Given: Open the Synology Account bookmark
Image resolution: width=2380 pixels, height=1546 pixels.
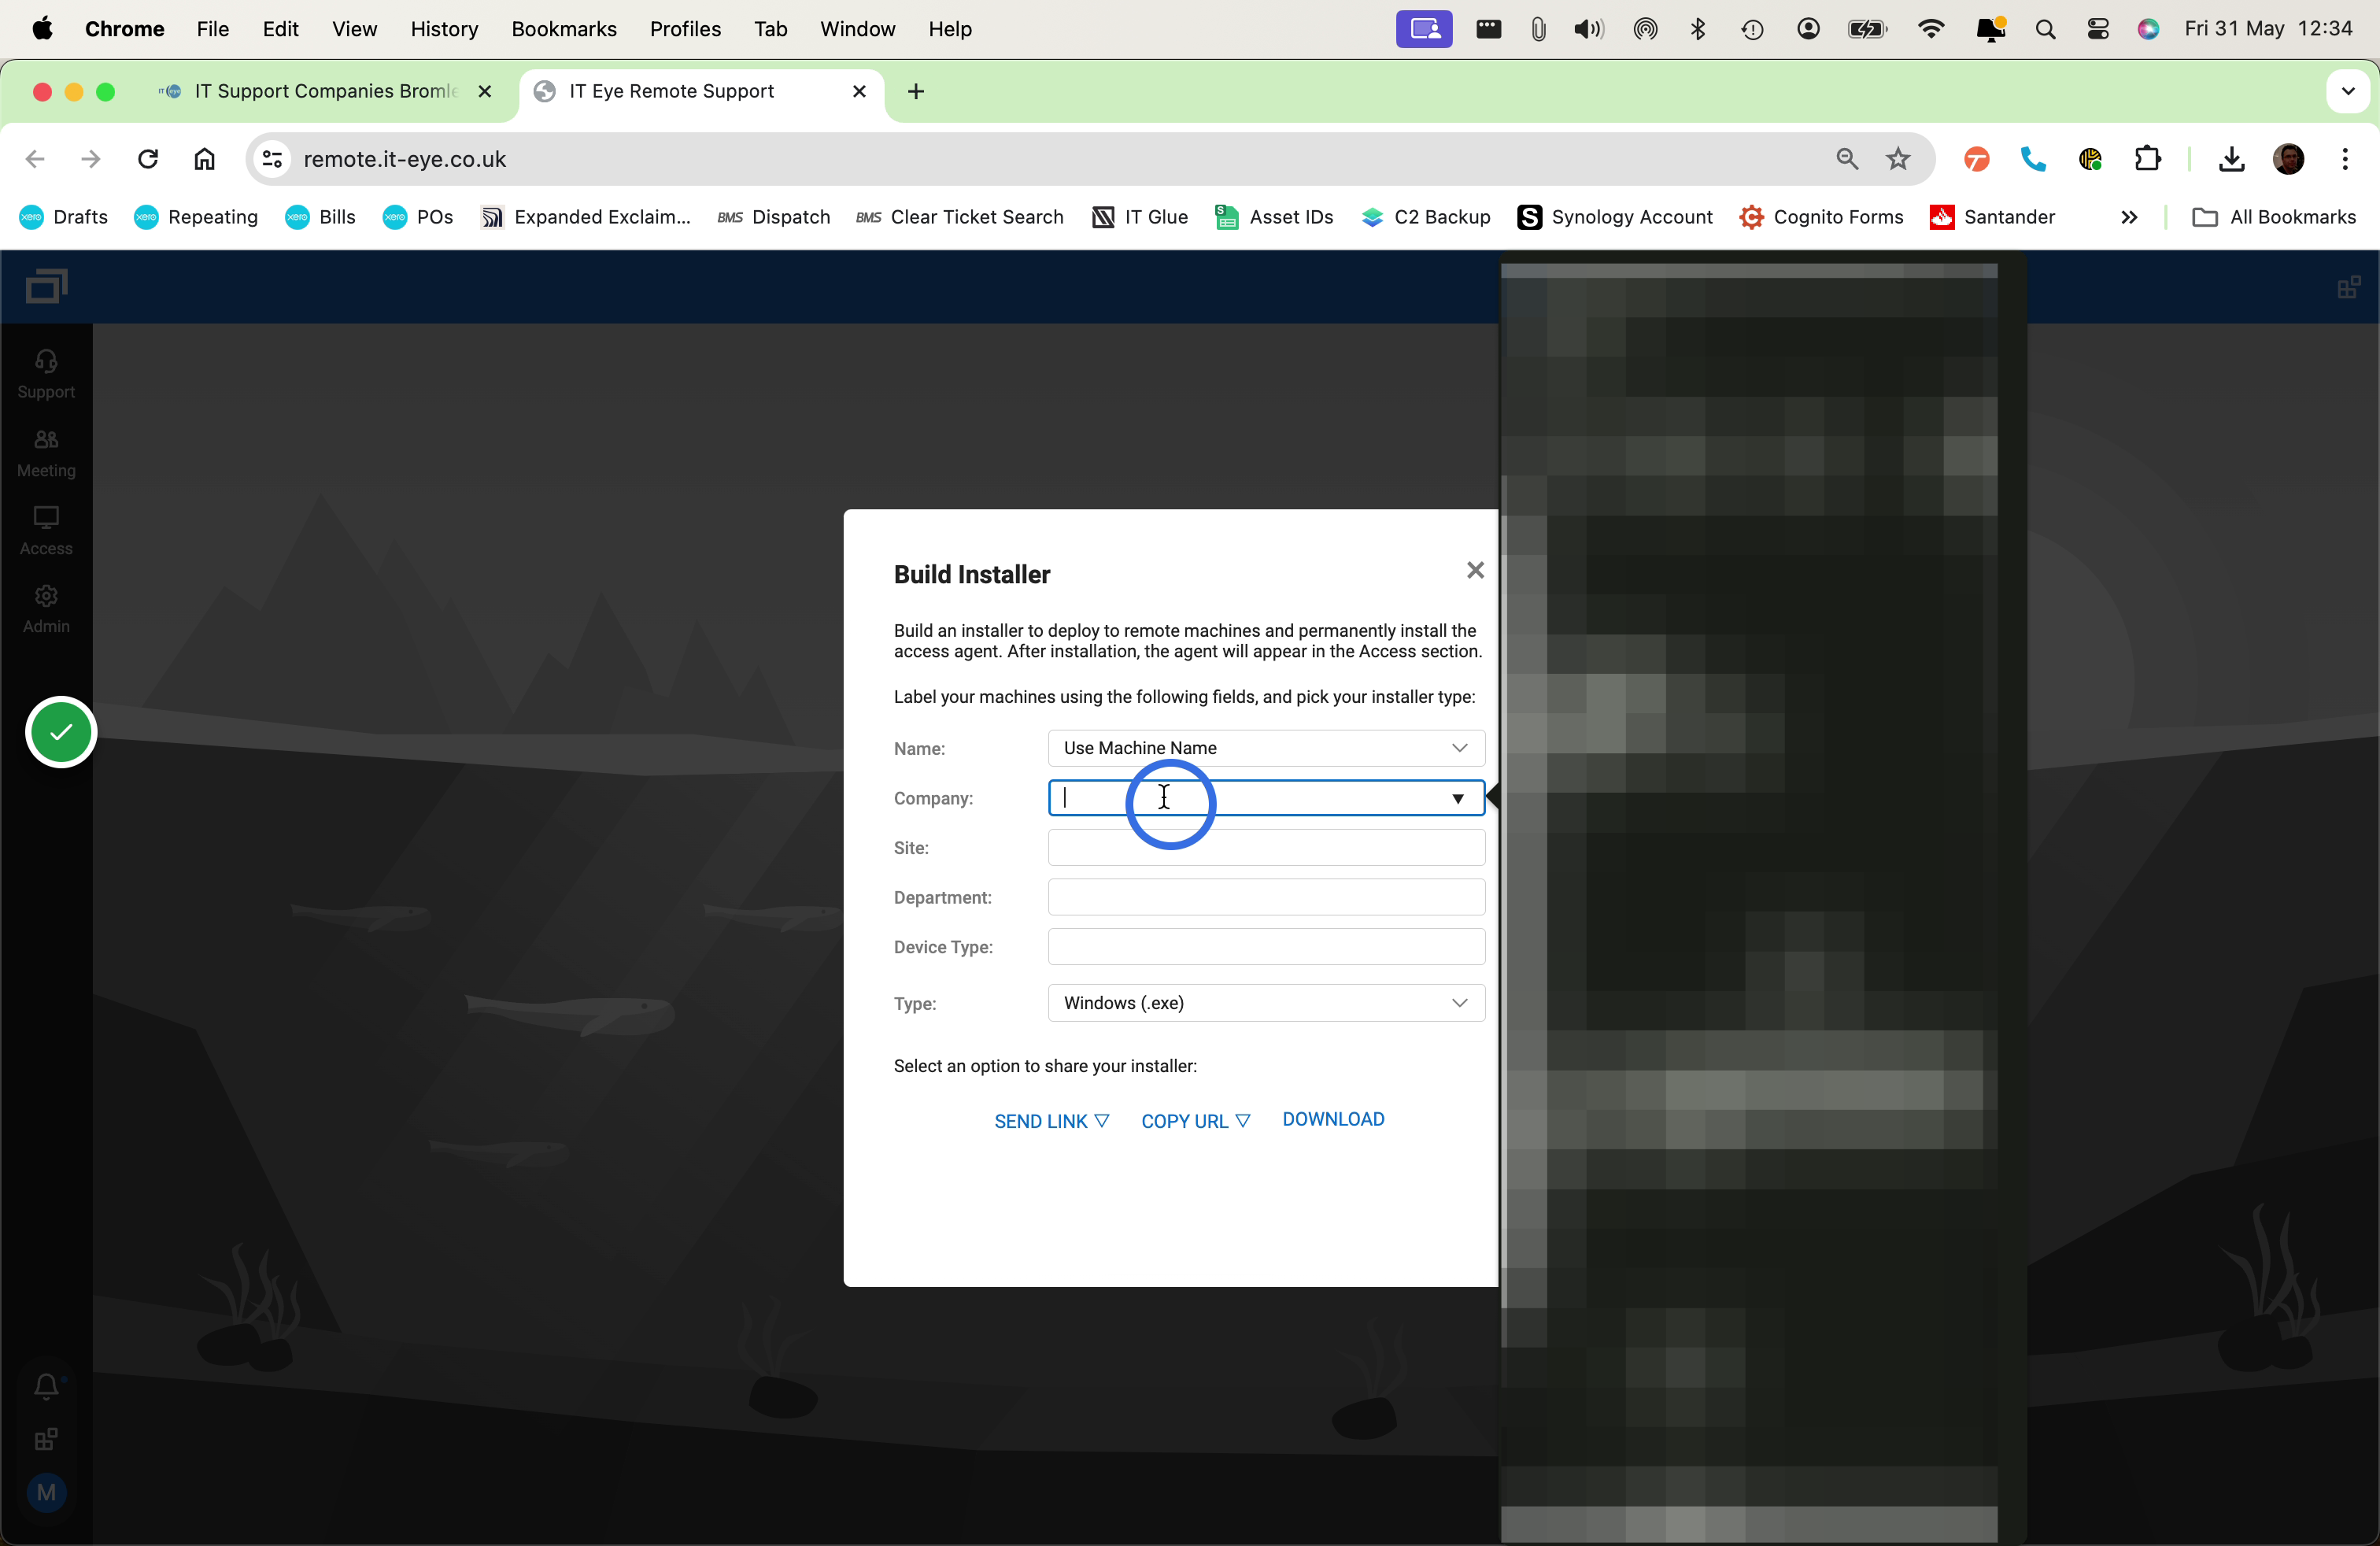Looking at the screenshot, I should click(x=1615, y=217).
